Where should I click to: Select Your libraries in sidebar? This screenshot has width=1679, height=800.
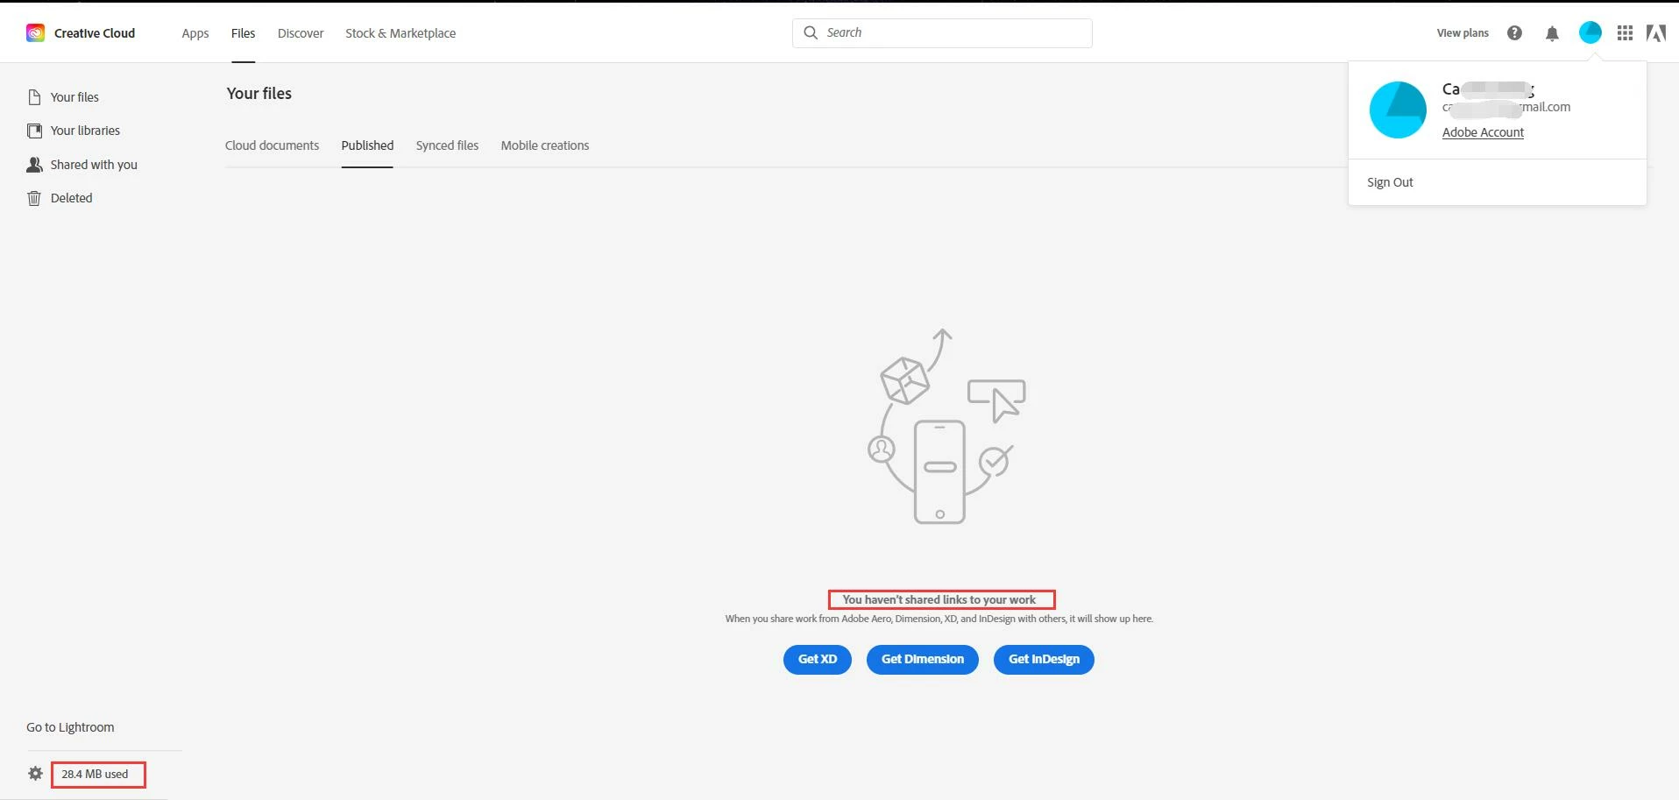[85, 131]
